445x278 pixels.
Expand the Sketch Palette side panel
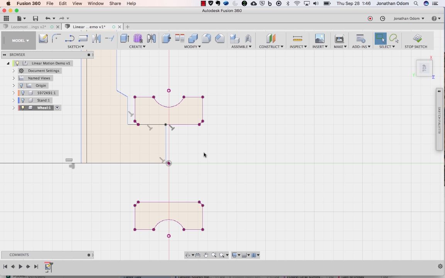point(439,92)
